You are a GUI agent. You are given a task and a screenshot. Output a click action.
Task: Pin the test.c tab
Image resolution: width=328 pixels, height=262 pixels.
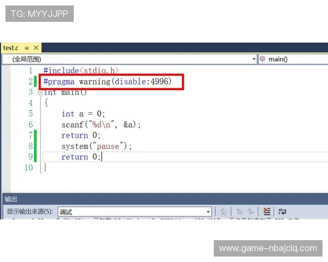pos(27,48)
